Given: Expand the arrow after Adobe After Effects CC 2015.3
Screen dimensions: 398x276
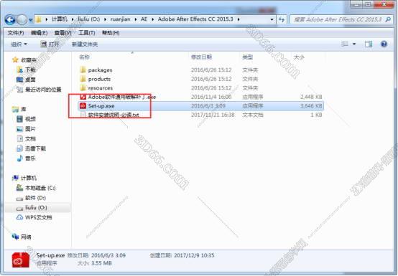Looking at the screenshot, I should tap(239, 19).
